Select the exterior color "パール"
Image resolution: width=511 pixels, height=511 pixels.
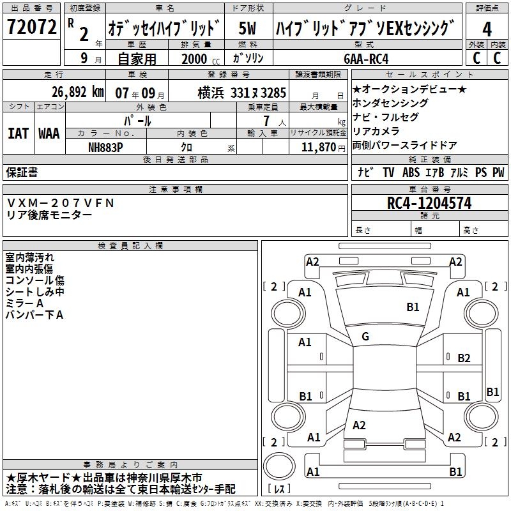pyautogui.click(x=137, y=121)
